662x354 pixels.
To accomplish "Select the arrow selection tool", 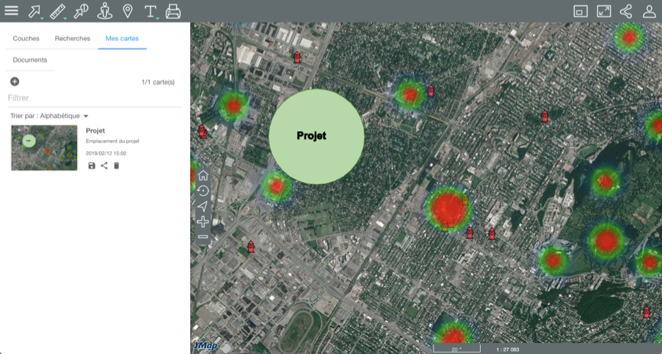I will pos(34,11).
